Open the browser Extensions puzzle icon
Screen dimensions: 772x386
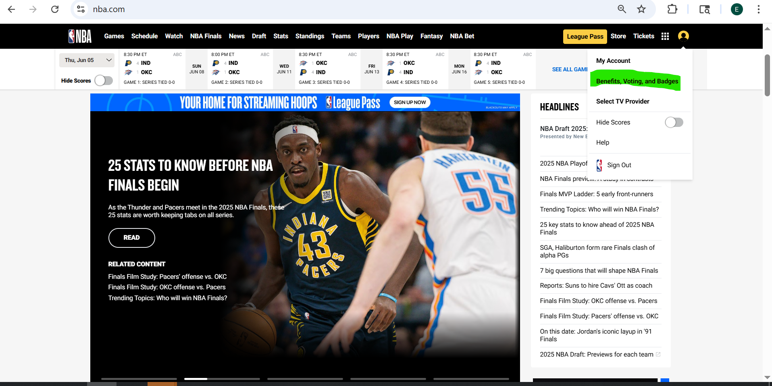click(672, 9)
